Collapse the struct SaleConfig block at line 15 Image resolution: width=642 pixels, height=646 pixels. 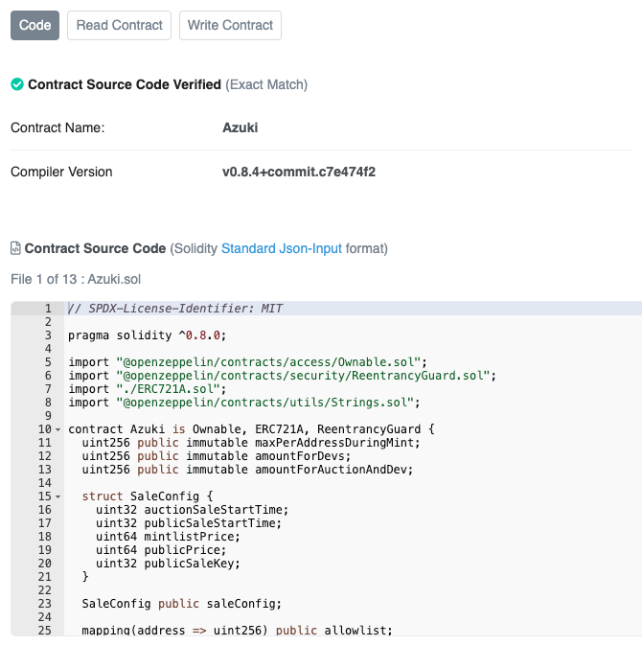coord(58,496)
